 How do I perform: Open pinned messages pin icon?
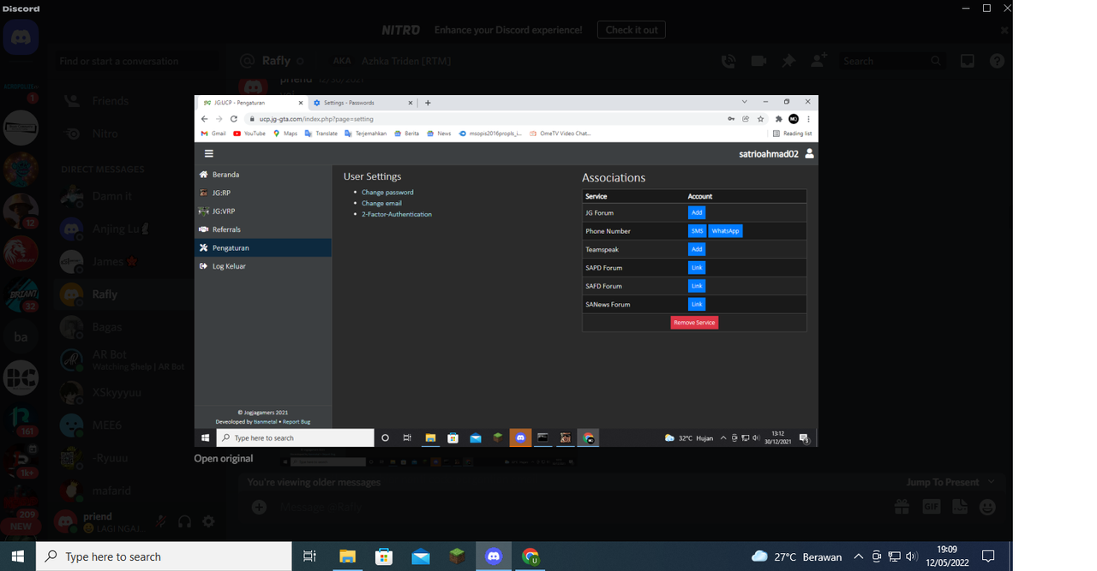tap(788, 61)
